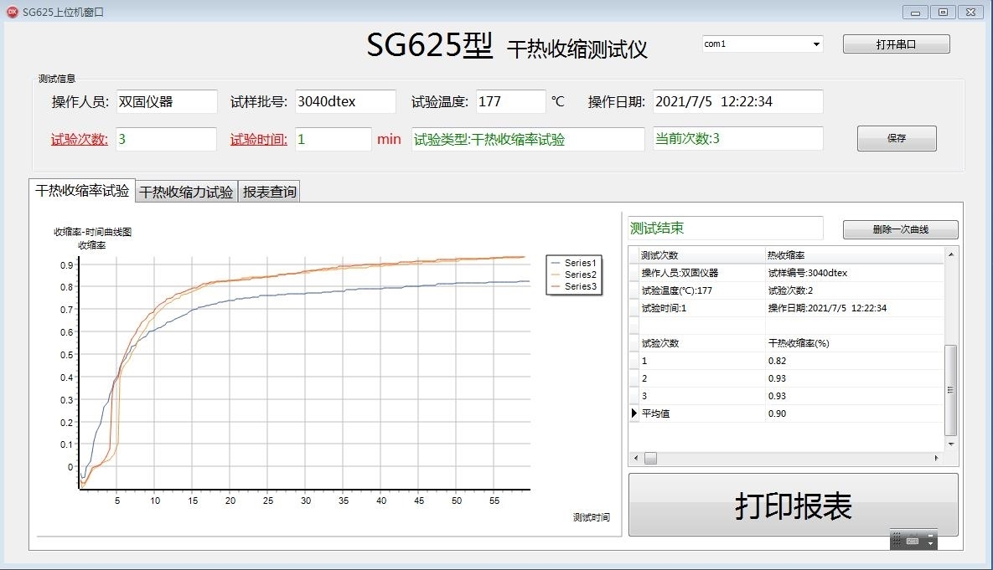
Task: Click the language bar drag handle
Action: pos(896,541)
